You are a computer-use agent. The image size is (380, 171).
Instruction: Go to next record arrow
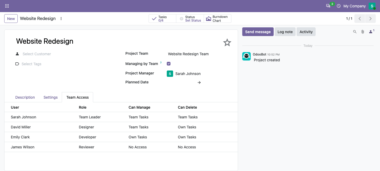pos(370,19)
